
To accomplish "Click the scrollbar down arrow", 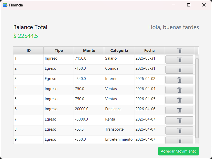I will [x=197, y=142].
